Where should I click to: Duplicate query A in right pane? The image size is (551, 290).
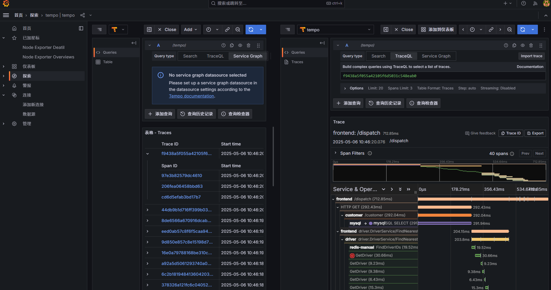(514, 45)
